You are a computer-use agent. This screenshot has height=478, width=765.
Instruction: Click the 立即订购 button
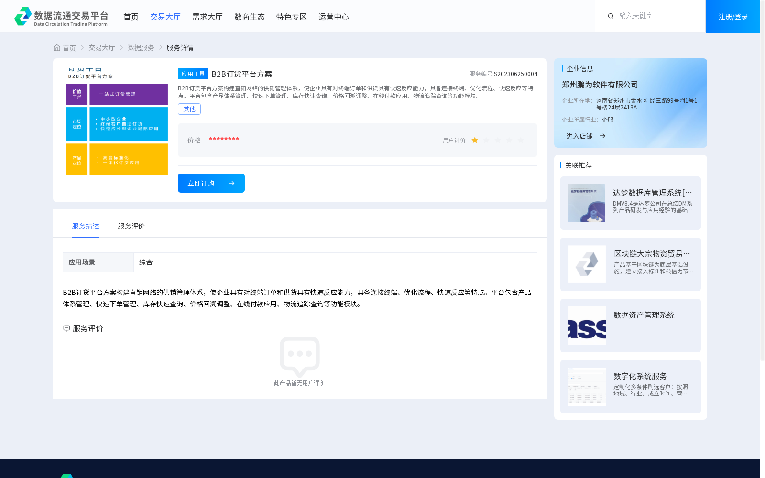pos(211,183)
